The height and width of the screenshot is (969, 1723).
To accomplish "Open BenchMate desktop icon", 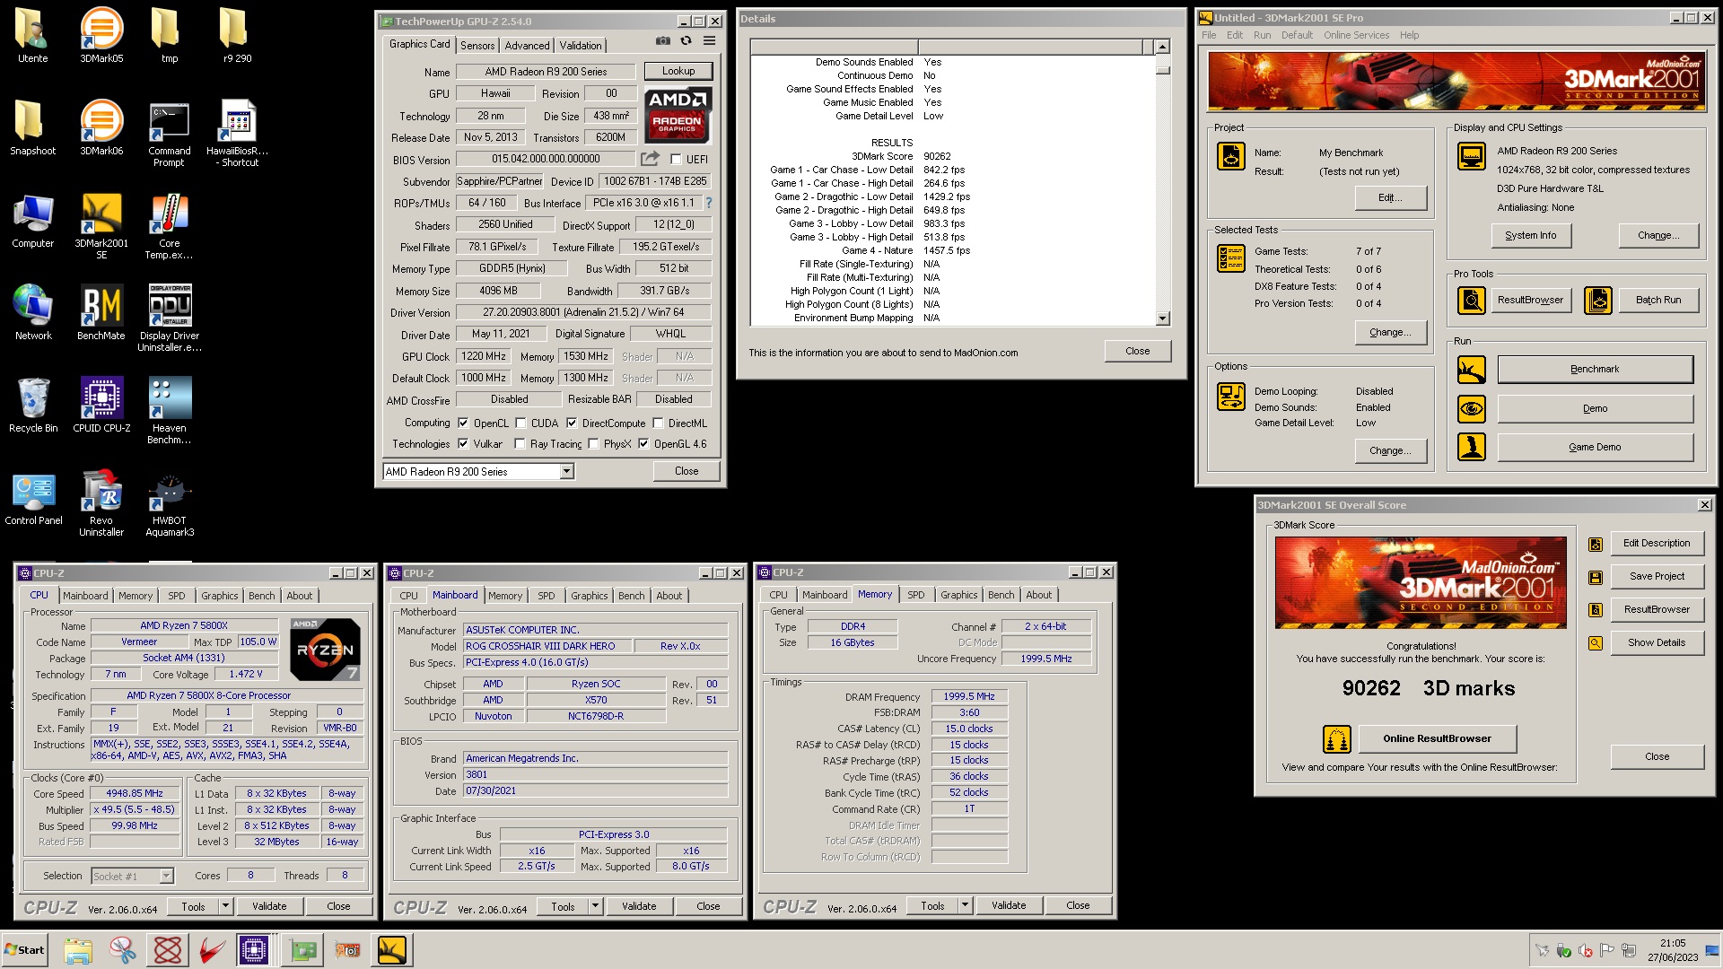I will [x=101, y=311].
